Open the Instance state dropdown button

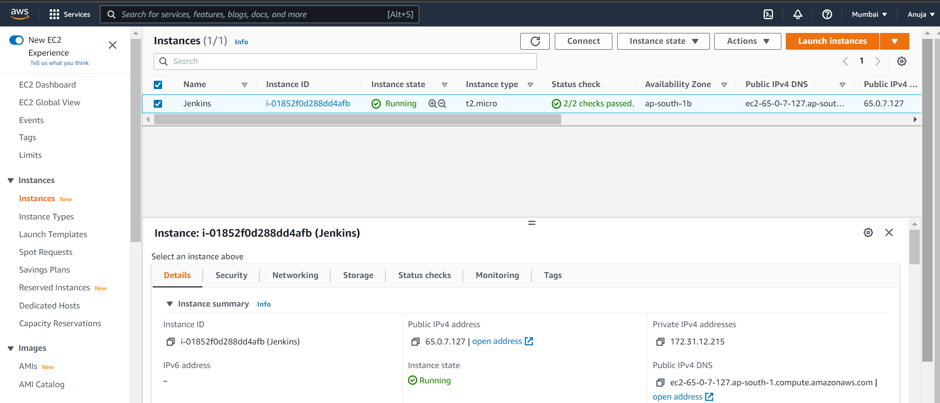point(663,41)
